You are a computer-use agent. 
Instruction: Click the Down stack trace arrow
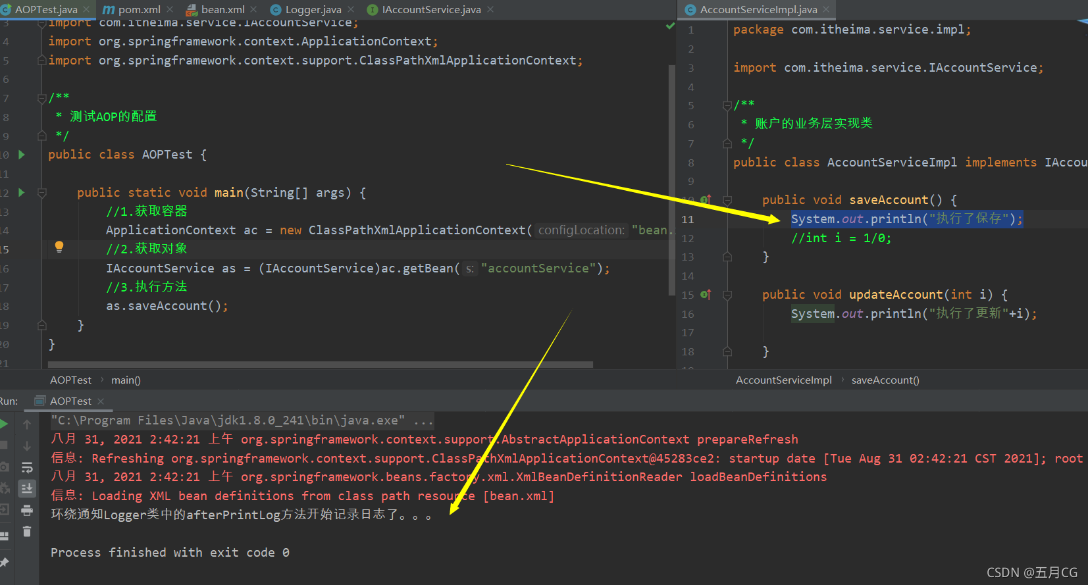[x=27, y=446]
